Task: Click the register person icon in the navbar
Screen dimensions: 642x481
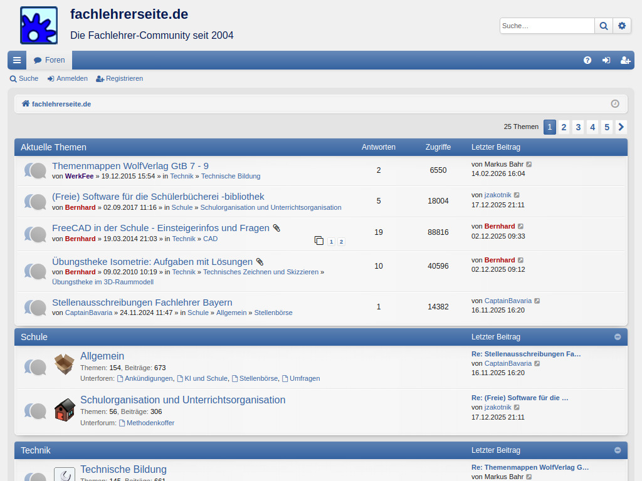Action: [625, 60]
